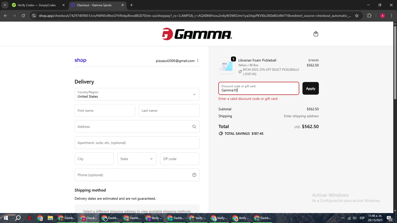Image resolution: width=397 pixels, height=223 pixels.
Task: Click the Enter shipping address text
Action: click(x=301, y=116)
